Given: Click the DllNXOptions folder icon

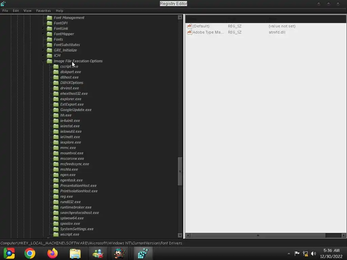Looking at the screenshot, I should point(56,83).
